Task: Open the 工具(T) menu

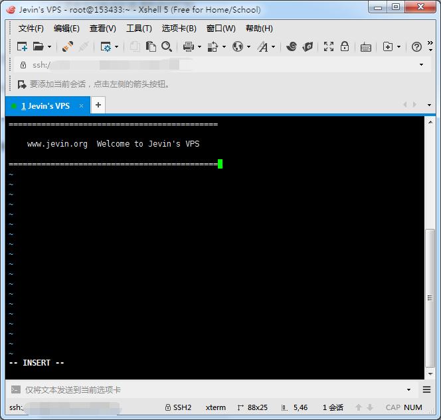Action: tap(139, 29)
